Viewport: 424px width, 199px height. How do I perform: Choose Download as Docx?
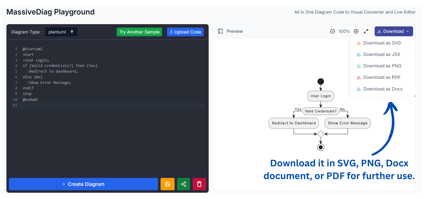pyautogui.click(x=383, y=89)
